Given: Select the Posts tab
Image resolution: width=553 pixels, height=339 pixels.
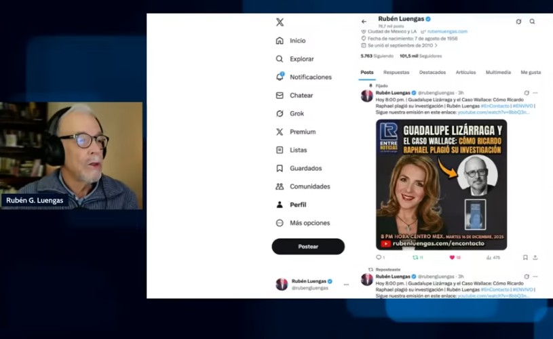Looking at the screenshot, I should click(367, 73).
